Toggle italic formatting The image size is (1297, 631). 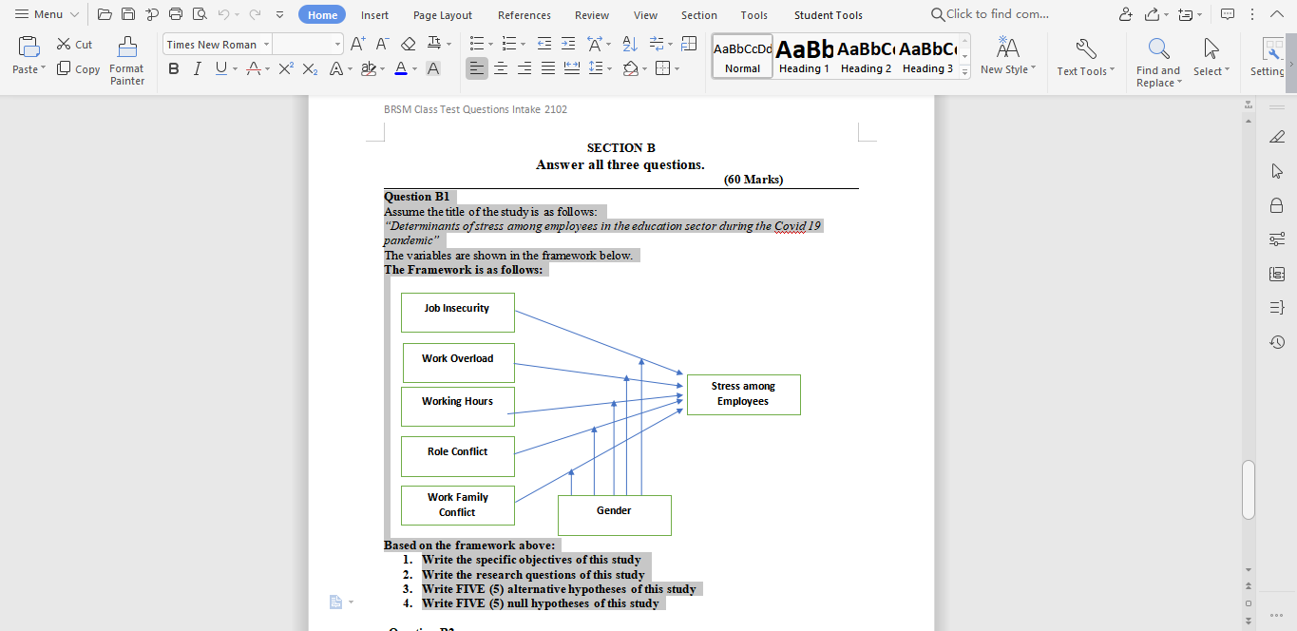pyautogui.click(x=196, y=67)
